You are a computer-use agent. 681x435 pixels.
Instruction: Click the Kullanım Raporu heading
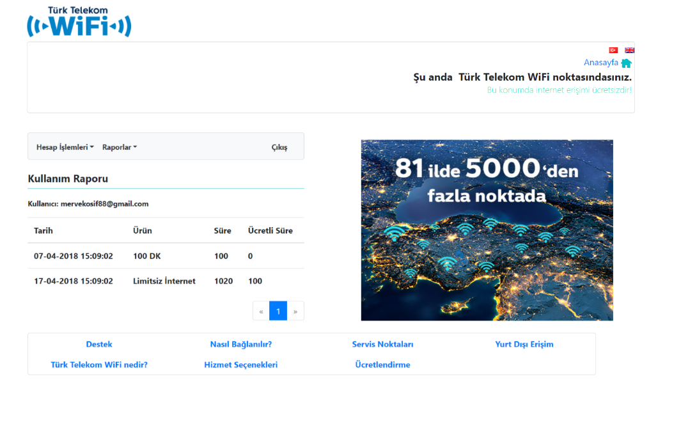click(68, 178)
